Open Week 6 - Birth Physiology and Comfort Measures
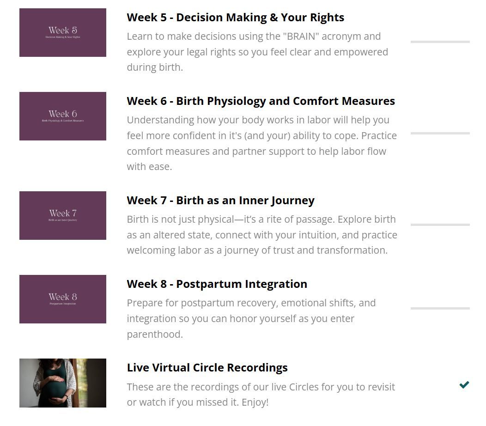This screenshot has width=486, height=426. click(x=261, y=101)
